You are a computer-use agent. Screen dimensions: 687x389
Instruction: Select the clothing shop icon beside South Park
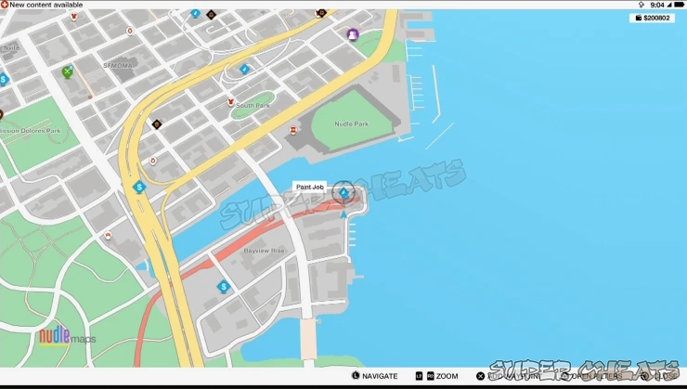pos(231,102)
